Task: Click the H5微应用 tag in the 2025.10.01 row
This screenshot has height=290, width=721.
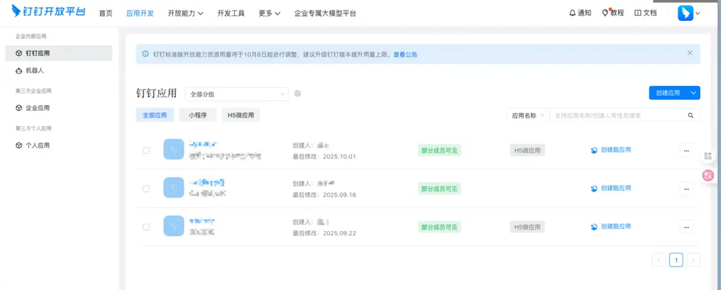Action: 527,150
